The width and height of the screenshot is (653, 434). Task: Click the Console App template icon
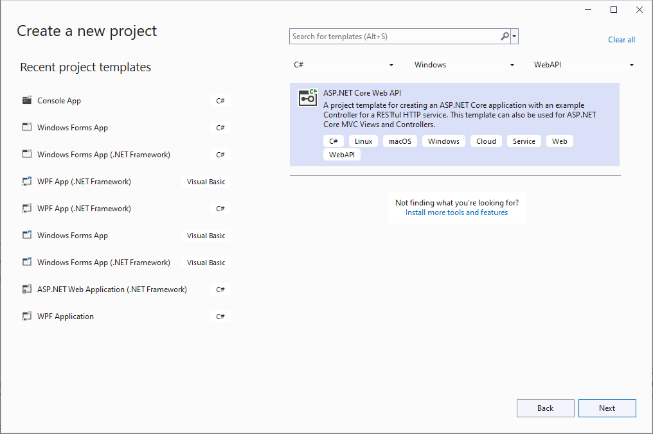click(27, 100)
